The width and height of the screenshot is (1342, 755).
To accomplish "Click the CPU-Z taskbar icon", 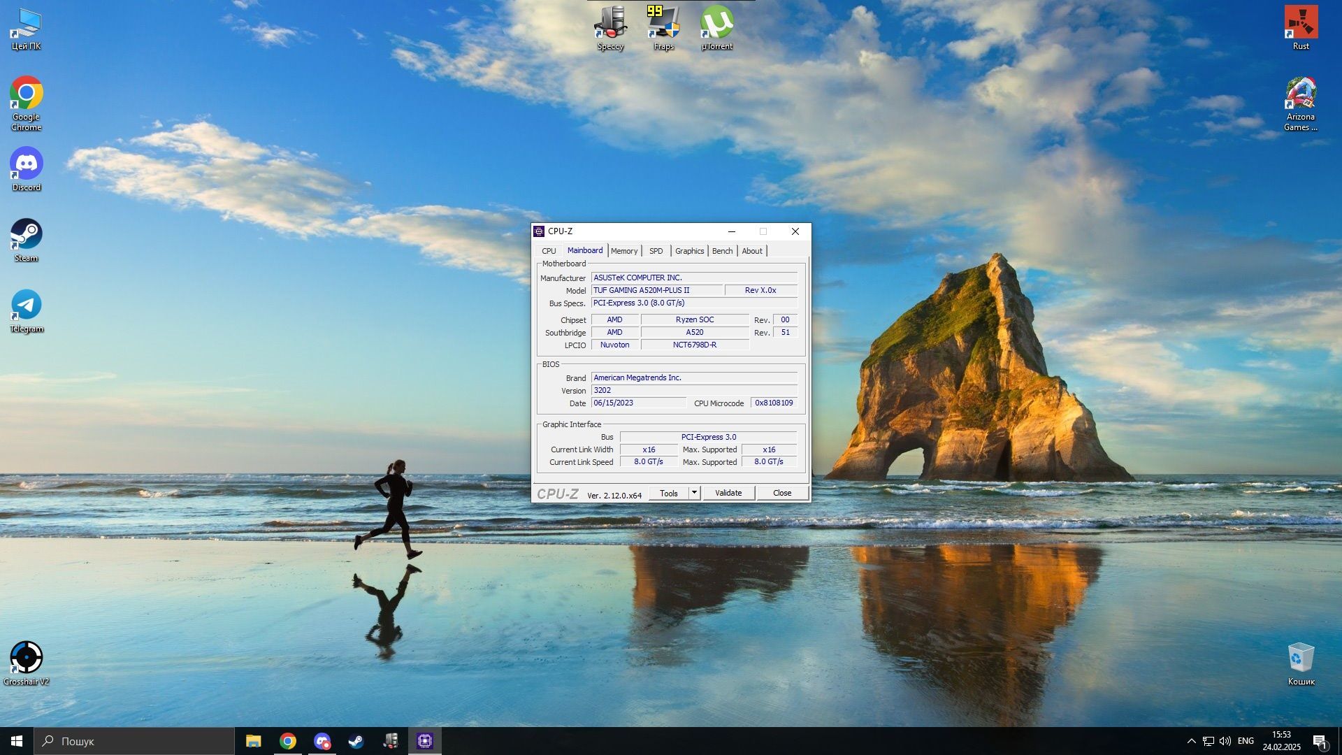I will pyautogui.click(x=425, y=741).
